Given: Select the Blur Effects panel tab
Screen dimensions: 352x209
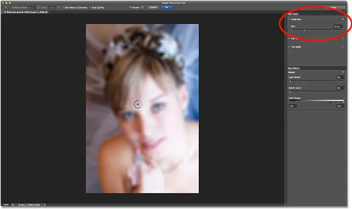Looking at the screenshot, I should tap(294, 68).
